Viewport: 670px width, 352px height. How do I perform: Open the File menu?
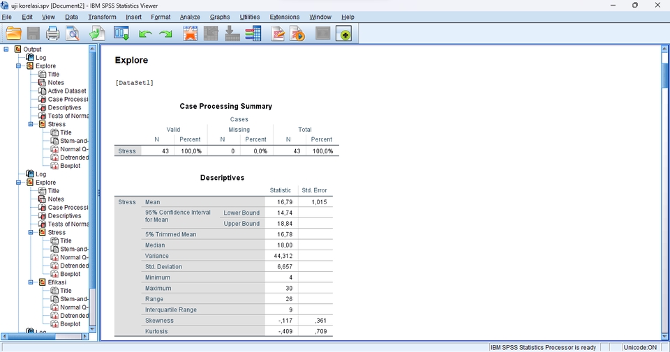pyautogui.click(x=7, y=17)
